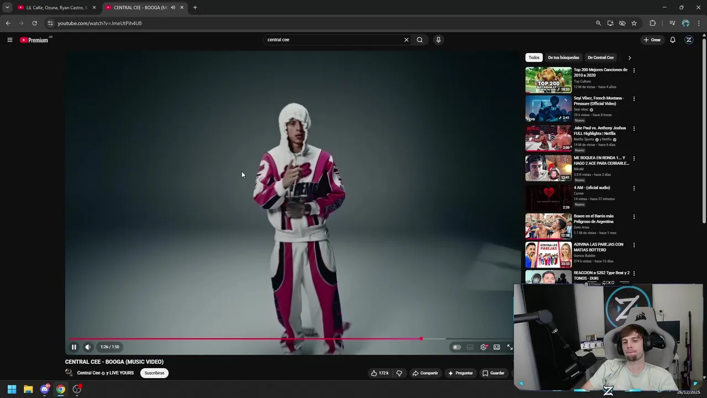Screen dimensions: 707x398
Task: Share the video via Compartir
Action: tap(425, 373)
